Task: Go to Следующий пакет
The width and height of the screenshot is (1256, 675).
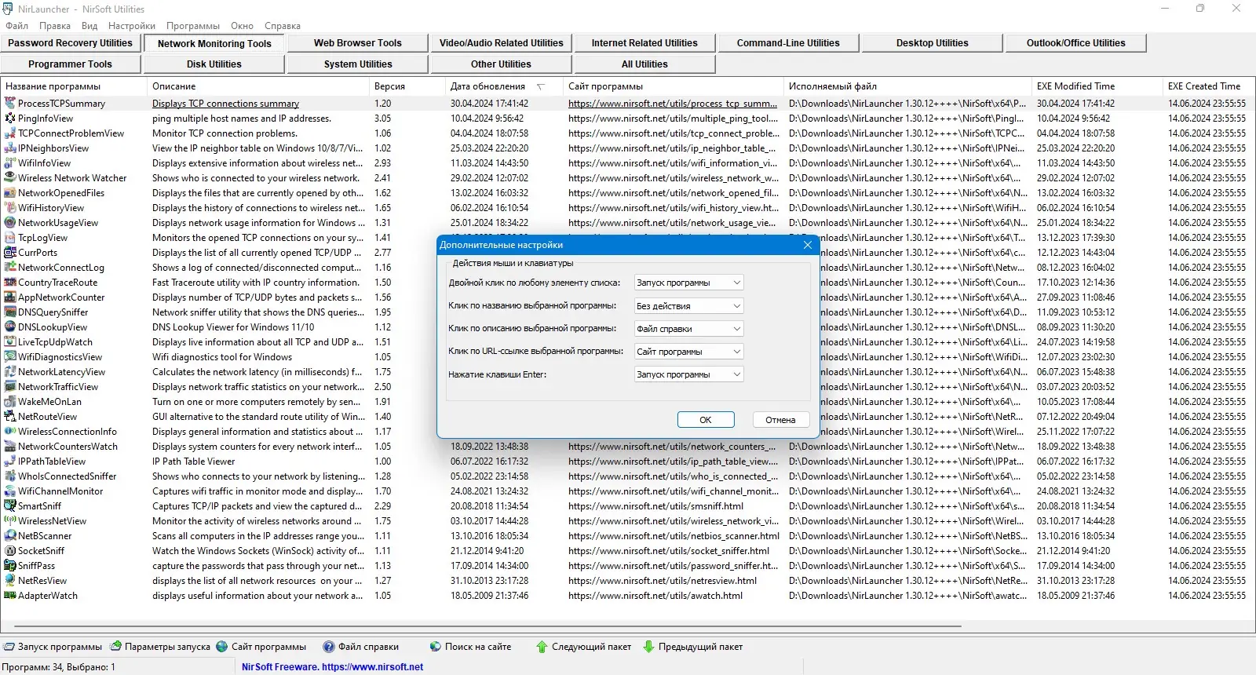Action: pos(583,647)
